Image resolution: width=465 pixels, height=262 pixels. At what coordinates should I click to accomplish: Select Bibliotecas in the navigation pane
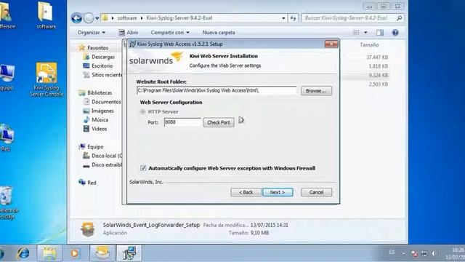tap(100, 92)
